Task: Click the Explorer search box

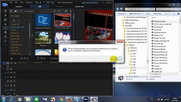Action: coord(168,9)
